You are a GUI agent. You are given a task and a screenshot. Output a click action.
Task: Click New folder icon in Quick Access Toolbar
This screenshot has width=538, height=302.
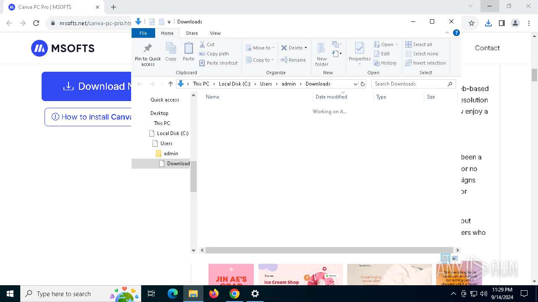click(161, 22)
